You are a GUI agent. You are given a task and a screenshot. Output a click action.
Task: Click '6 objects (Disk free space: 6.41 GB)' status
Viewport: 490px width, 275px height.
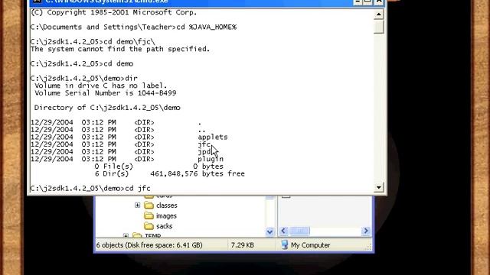149,245
